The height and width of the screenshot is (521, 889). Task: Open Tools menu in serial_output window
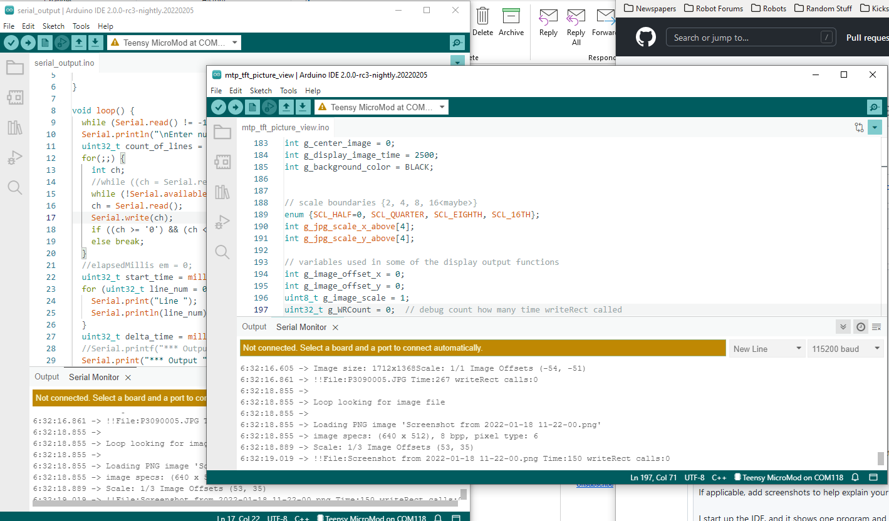tap(81, 26)
